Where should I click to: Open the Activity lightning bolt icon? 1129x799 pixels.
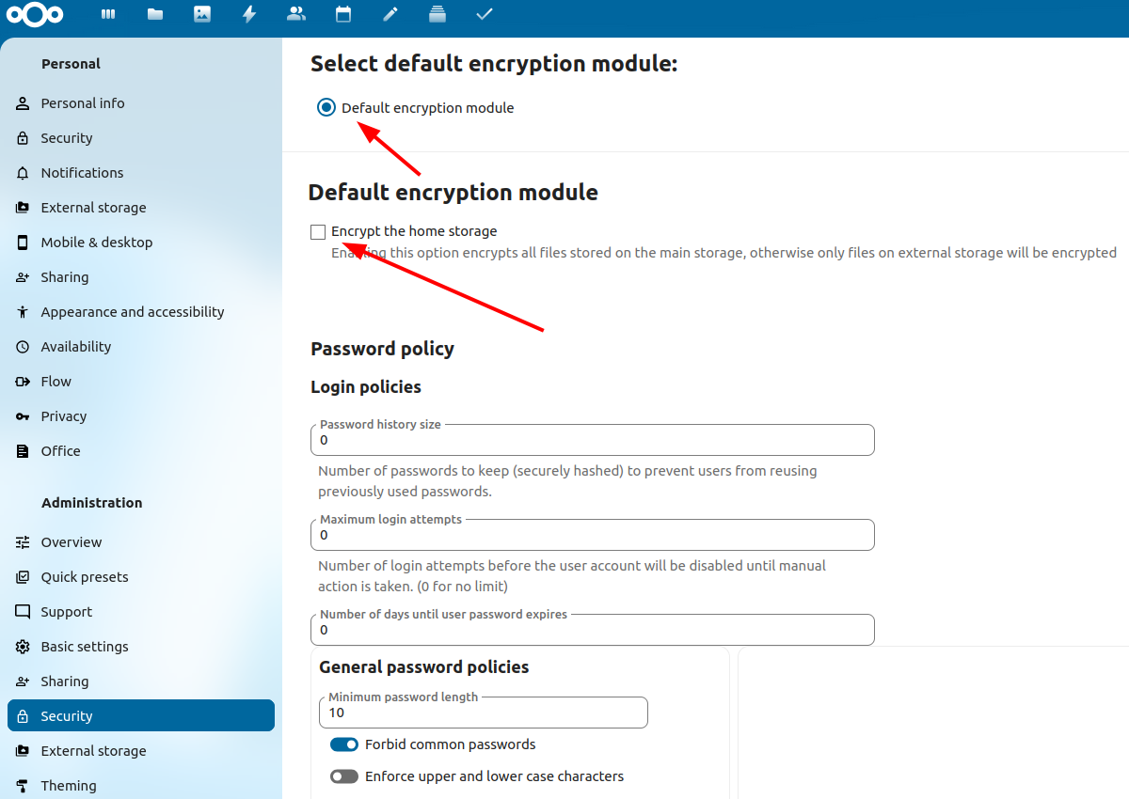249,14
